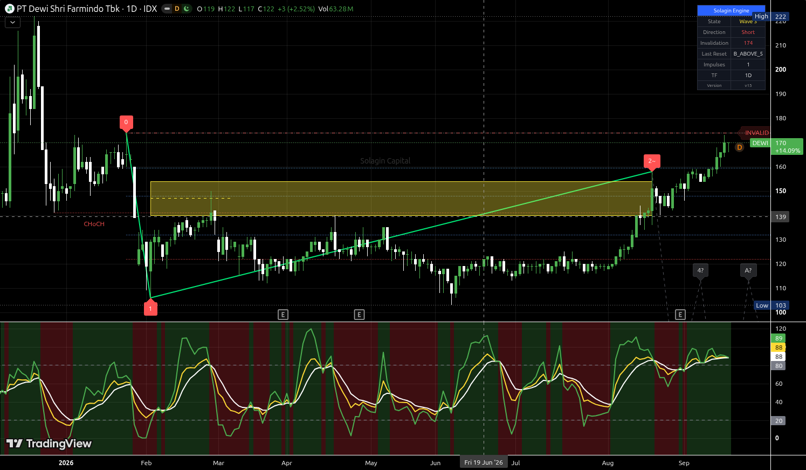Click the 2026 label on time axis
This screenshot has height=470, width=806.
click(66, 463)
